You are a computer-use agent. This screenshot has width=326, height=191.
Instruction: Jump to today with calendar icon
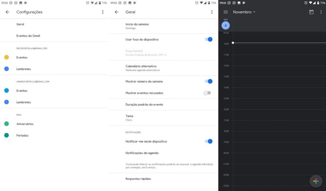311,12
